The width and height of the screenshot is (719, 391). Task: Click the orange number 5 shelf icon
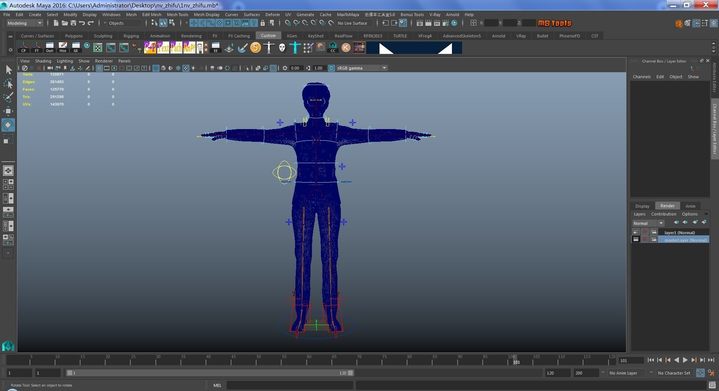(255, 48)
